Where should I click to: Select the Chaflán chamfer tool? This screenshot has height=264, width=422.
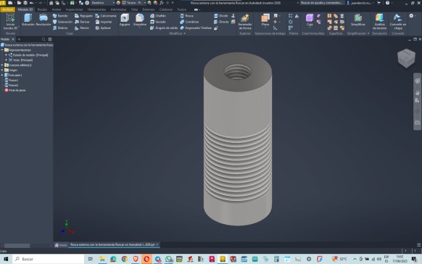coord(158,16)
